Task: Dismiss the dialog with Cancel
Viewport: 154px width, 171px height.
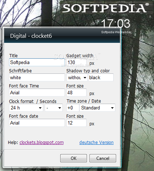Action: tap(103, 158)
